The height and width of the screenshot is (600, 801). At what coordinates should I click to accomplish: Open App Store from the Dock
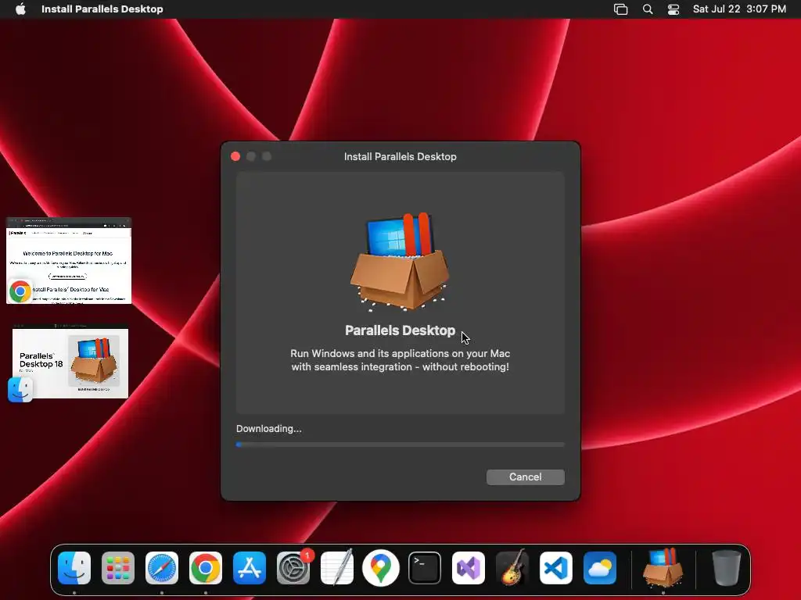(250, 568)
